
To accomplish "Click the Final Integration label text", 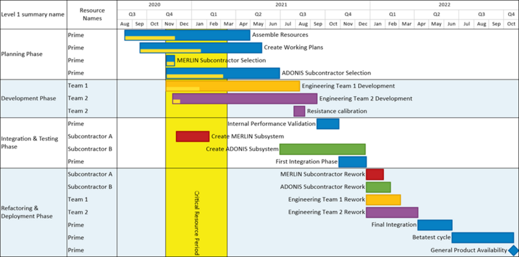I will [394, 225].
